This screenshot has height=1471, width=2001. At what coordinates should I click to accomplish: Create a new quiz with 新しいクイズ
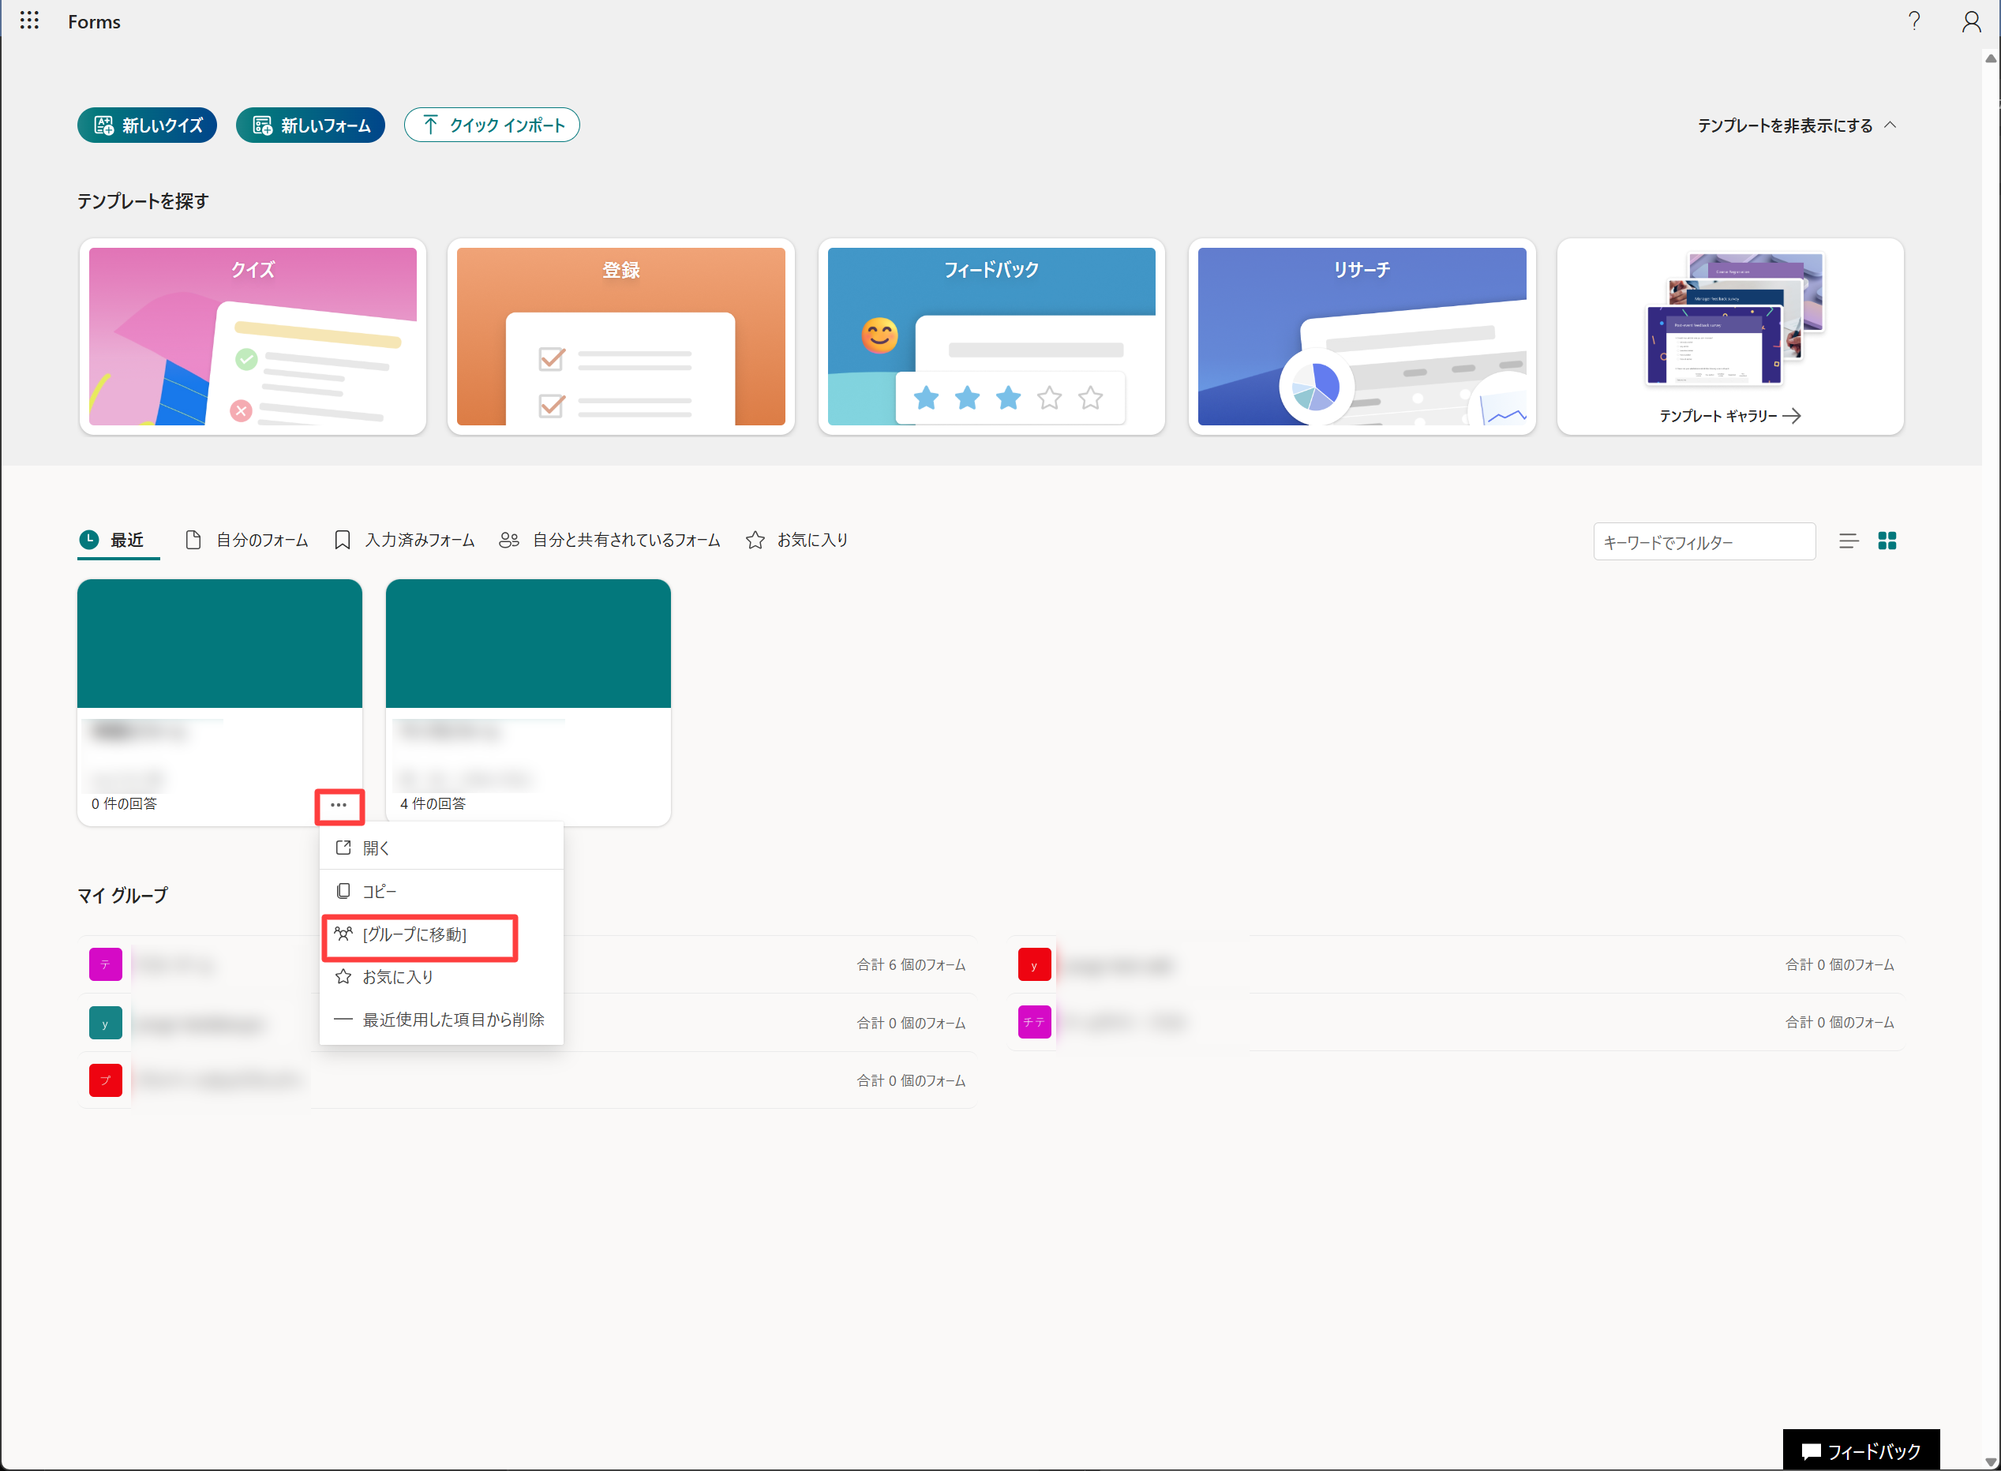pos(147,125)
